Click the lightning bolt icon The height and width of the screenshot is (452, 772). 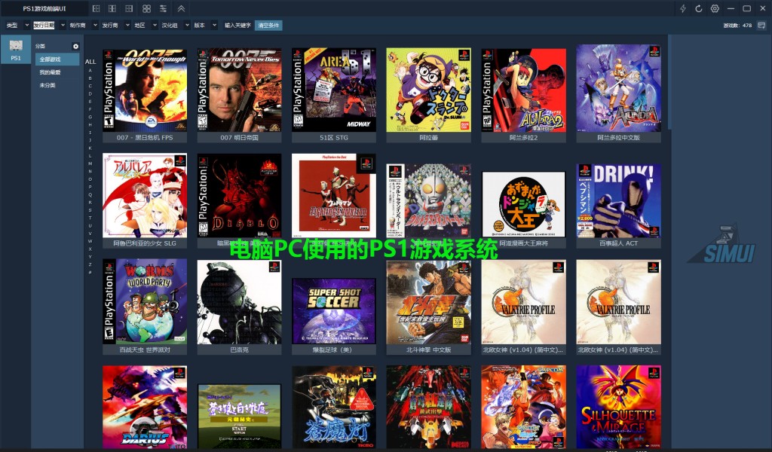click(683, 8)
